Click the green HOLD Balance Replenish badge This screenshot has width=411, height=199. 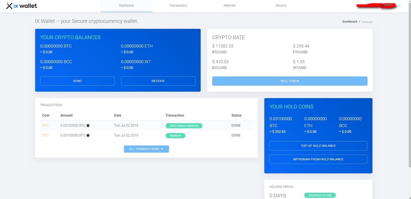point(184,126)
